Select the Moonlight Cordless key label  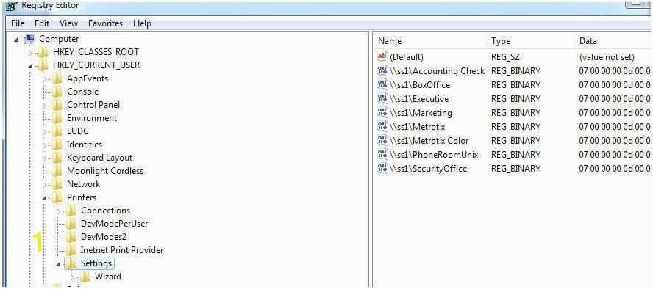pyautogui.click(x=105, y=171)
